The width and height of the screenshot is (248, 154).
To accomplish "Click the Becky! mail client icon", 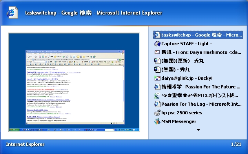I will click(x=157, y=78).
